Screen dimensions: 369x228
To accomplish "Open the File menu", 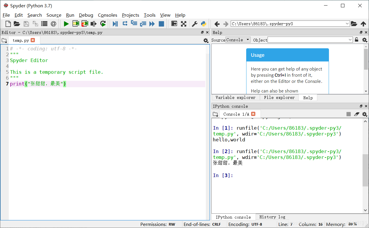I will point(6,15).
